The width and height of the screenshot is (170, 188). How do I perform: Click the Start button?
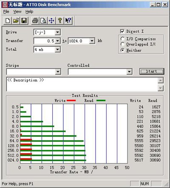pos(152,71)
